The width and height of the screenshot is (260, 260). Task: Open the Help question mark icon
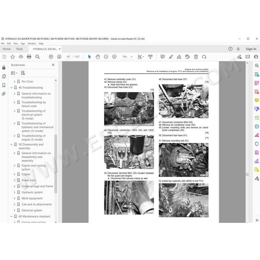pos(230,49)
